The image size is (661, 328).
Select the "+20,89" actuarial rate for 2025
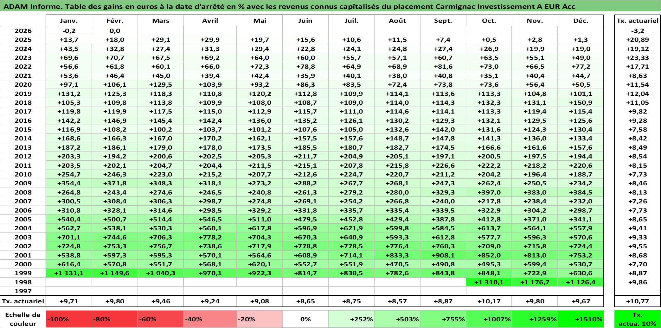click(x=638, y=40)
